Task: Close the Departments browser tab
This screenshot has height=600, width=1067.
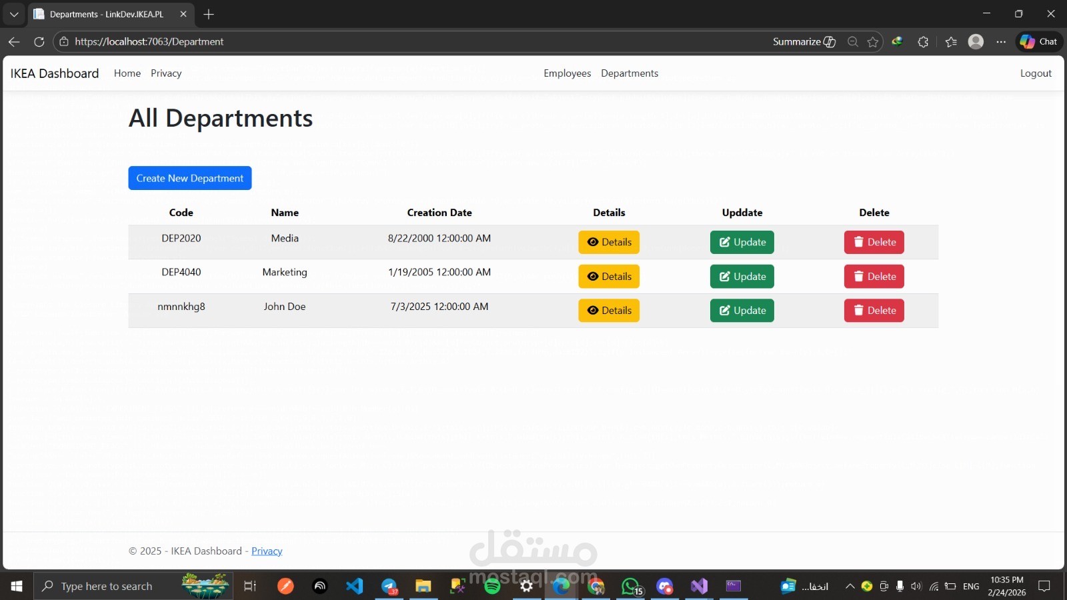Action: pyautogui.click(x=183, y=14)
